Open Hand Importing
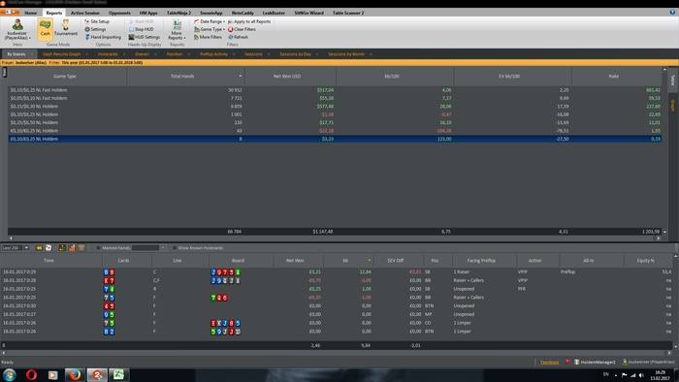The image size is (679, 382). tap(103, 37)
